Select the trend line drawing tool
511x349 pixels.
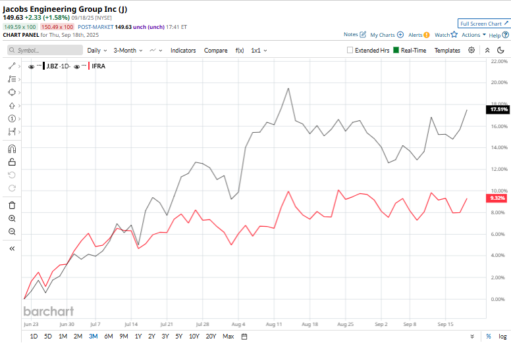(x=12, y=66)
